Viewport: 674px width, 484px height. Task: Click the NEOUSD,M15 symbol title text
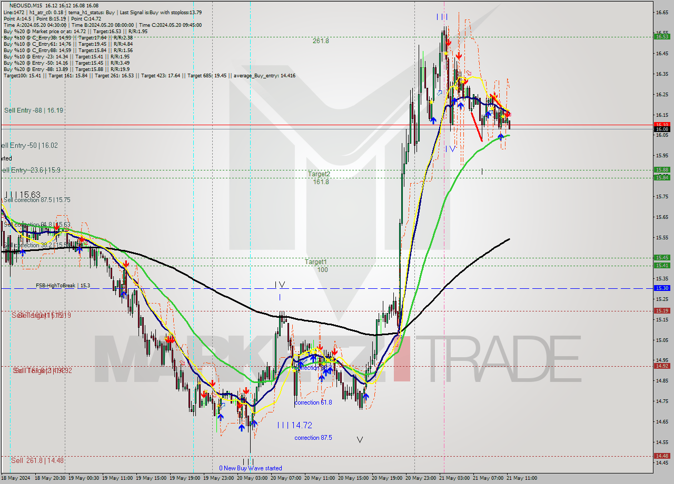click(26, 6)
